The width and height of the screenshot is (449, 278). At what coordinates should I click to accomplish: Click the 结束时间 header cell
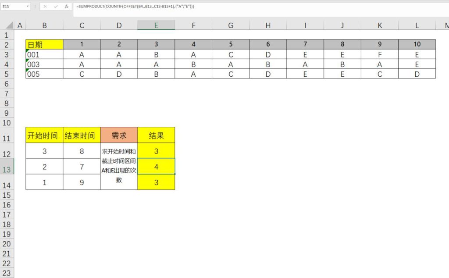82,135
